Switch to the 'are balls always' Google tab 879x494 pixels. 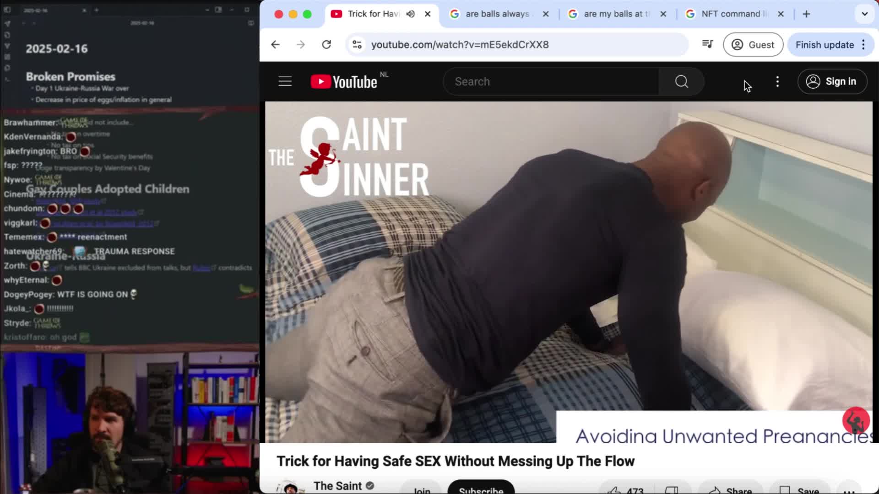(497, 14)
